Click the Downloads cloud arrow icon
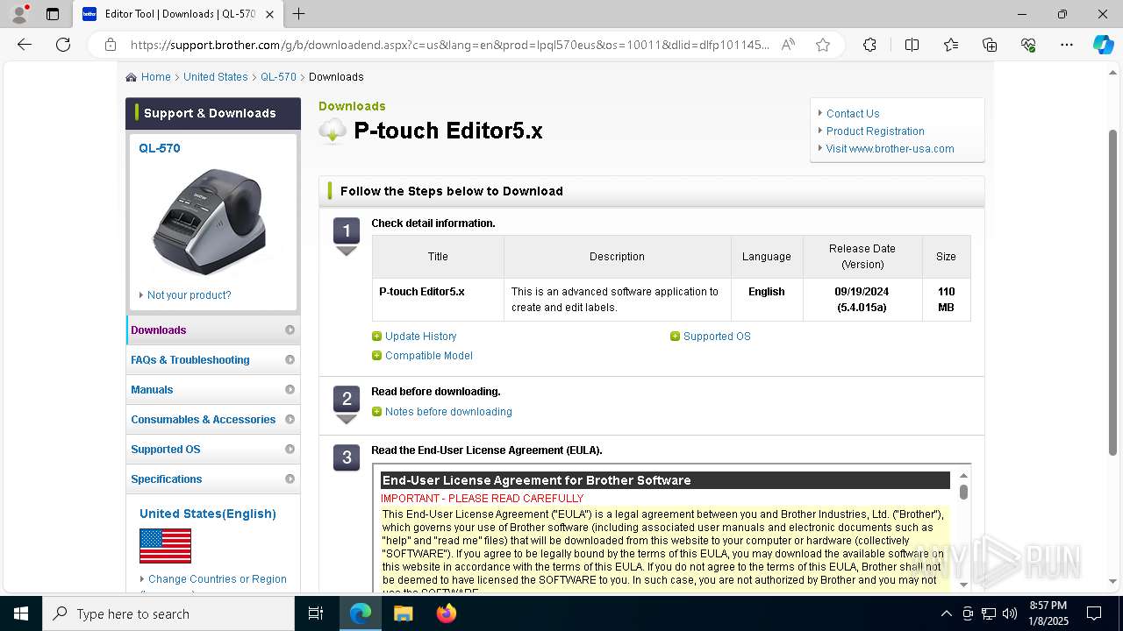1123x631 pixels. coord(333,131)
